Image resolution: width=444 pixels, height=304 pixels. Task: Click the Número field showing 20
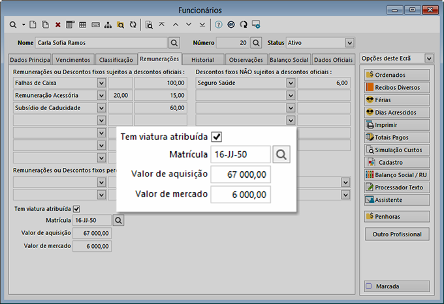click(232, 43)
